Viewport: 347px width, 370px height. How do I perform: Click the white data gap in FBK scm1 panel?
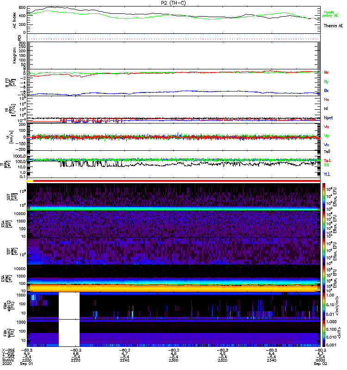click(x=69, y=333)
